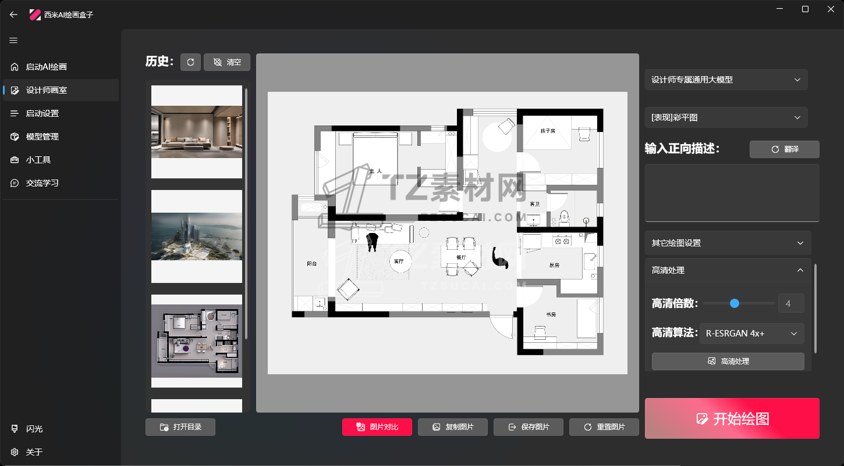This screenshot has width=844, height=466.
Task: Click the 高清倍数 slider handle
Action: 735,303
